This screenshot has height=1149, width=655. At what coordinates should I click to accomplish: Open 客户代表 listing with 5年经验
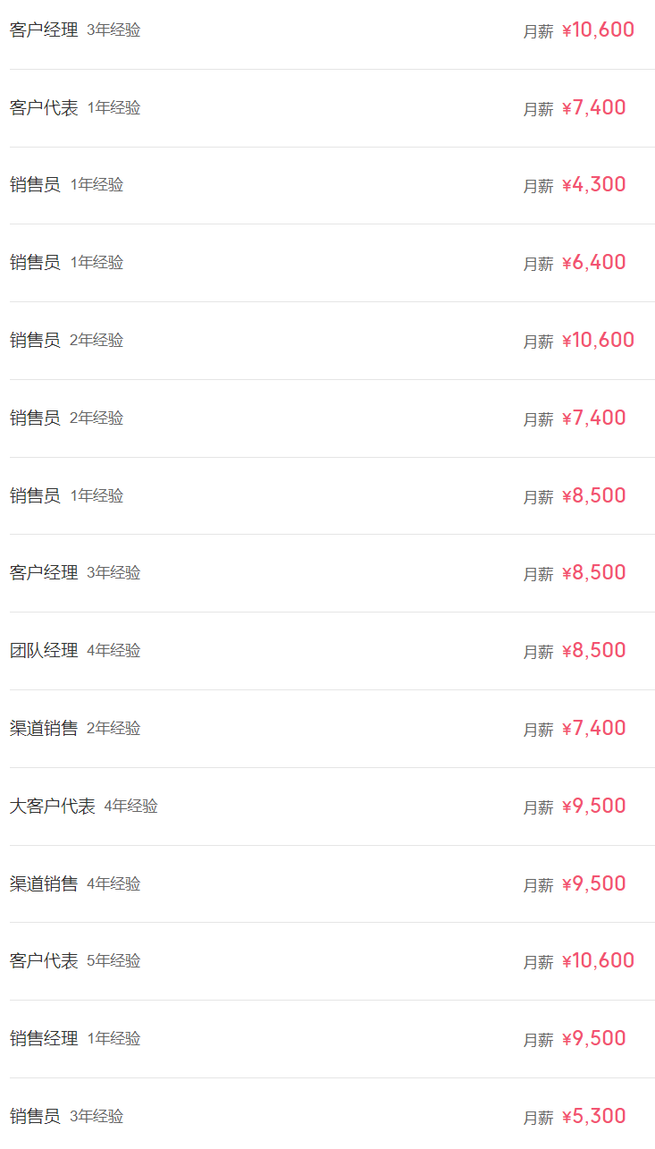tap(44, 961)
